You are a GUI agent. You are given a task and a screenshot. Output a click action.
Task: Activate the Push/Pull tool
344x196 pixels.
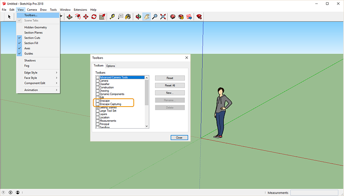click(69, 17)
